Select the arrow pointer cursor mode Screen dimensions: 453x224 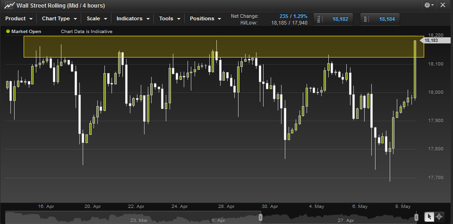tap(429, 217)
